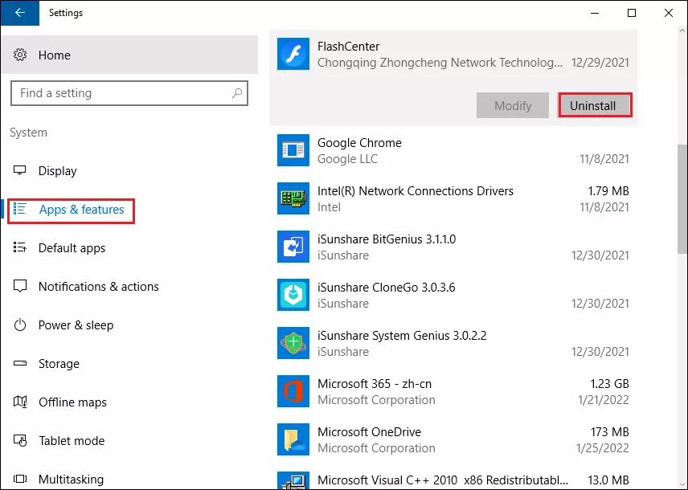Screen dimensions: 688x490
Task: Open Storage settings
Action: tap(130, 364)
